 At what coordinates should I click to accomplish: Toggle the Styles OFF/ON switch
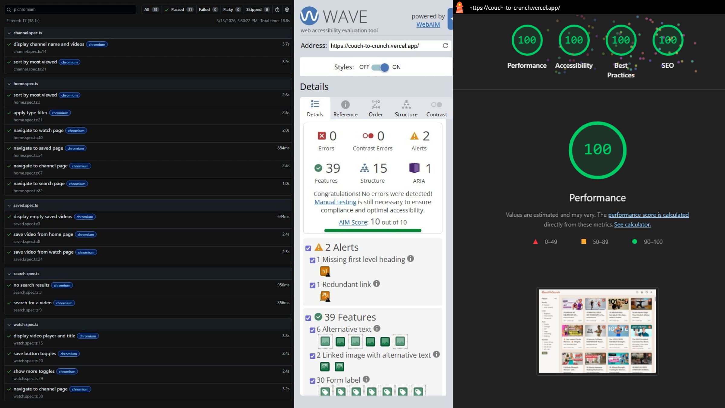[380, 67]
